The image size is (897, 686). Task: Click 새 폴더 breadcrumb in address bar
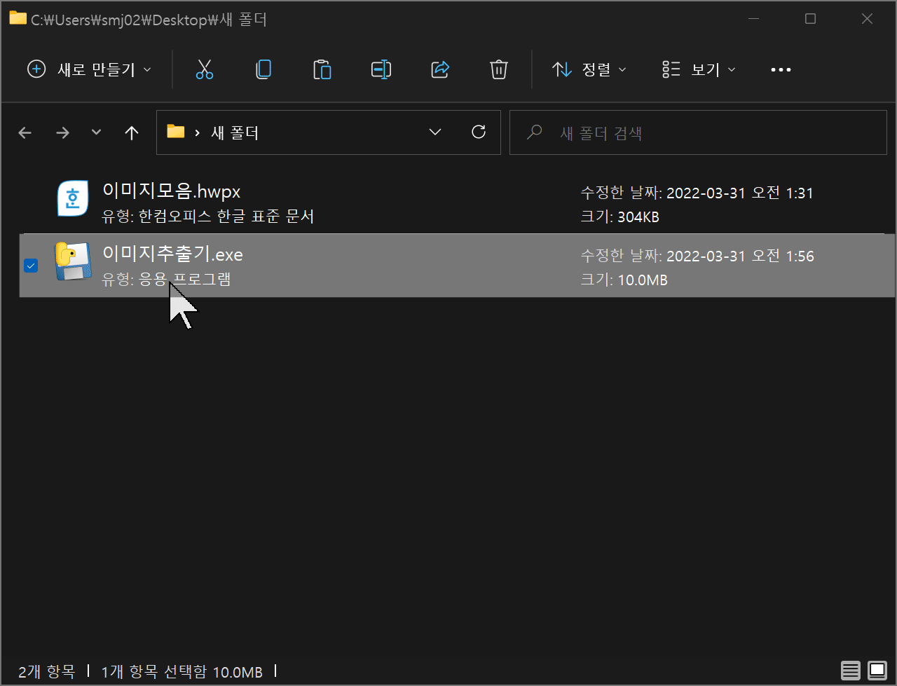(235, 132)
